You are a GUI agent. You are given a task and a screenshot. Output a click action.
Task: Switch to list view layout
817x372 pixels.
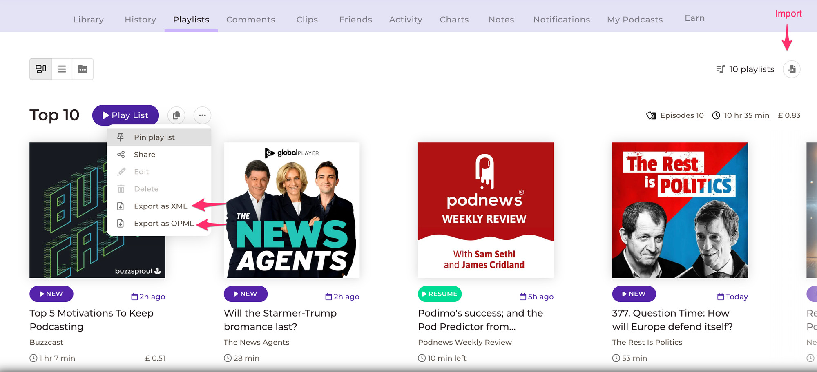(x=62, y=69)
